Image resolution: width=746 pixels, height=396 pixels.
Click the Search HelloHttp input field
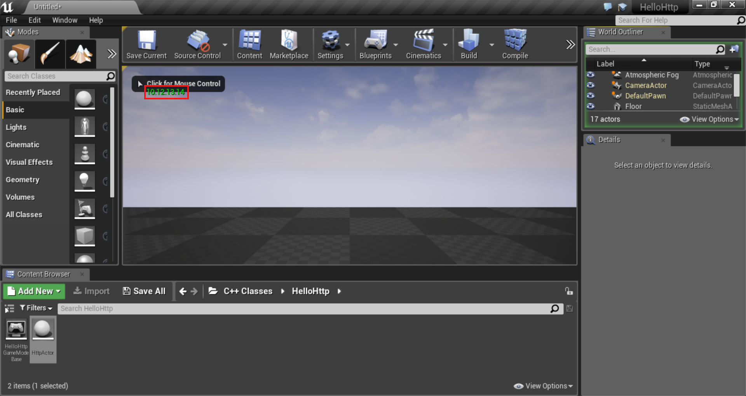pos(303,309)
